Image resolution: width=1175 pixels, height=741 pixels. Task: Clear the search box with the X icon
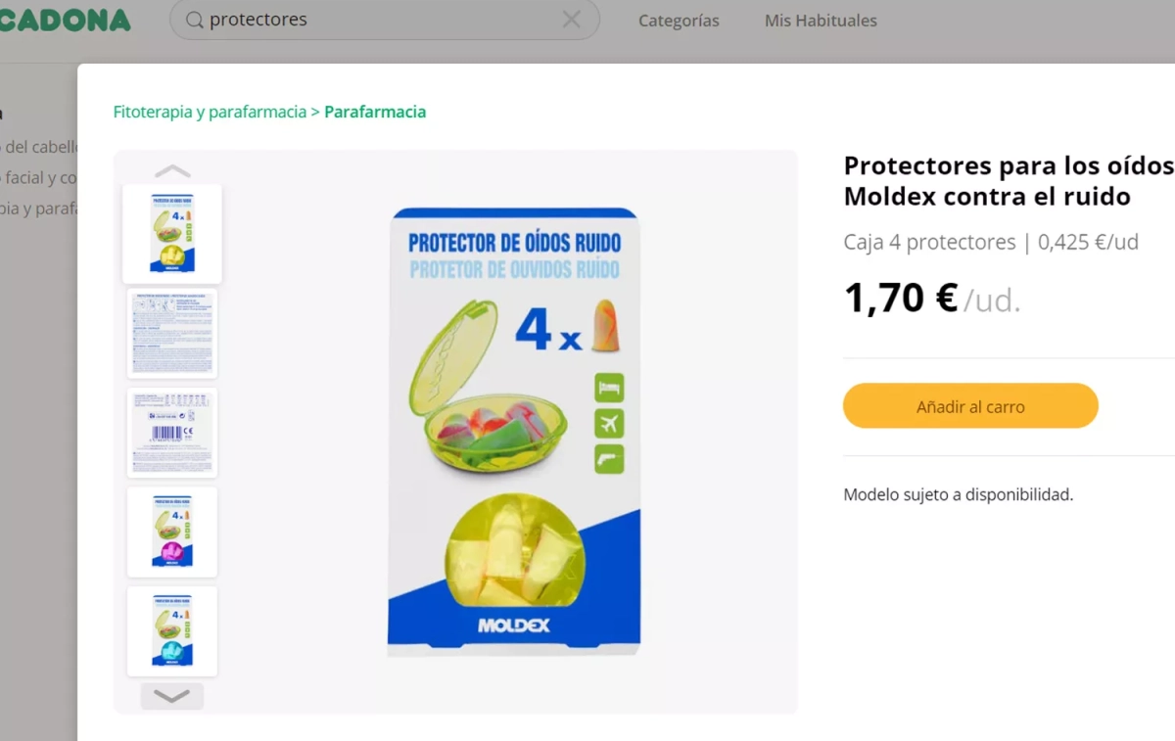point(571,20)
